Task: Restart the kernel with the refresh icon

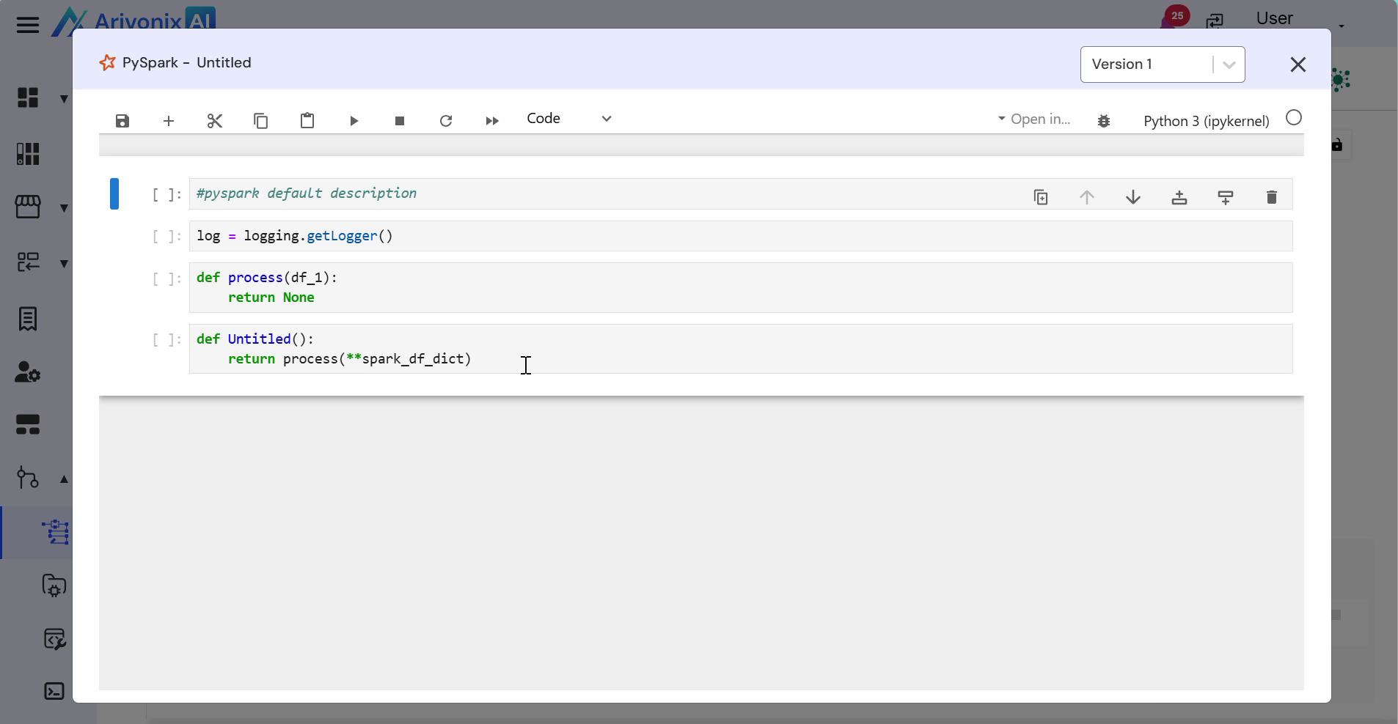Action: pos(446,121)
